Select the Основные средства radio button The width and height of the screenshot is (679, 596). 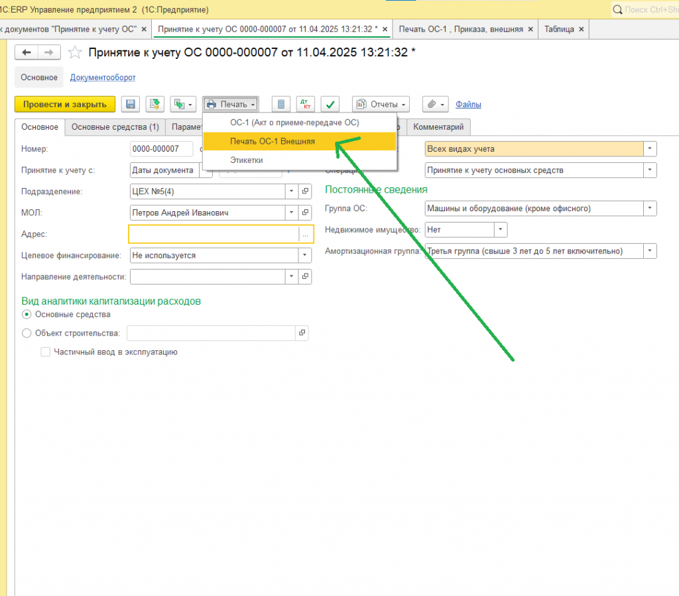click(x=27, y=315)
